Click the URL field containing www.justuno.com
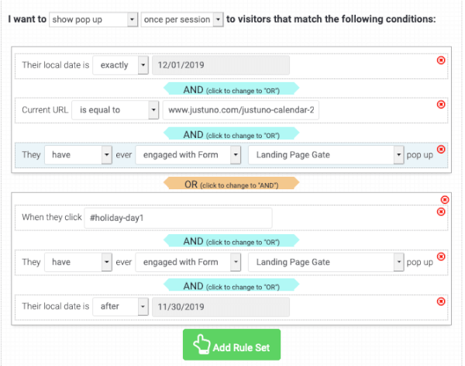 click(241, 110)
